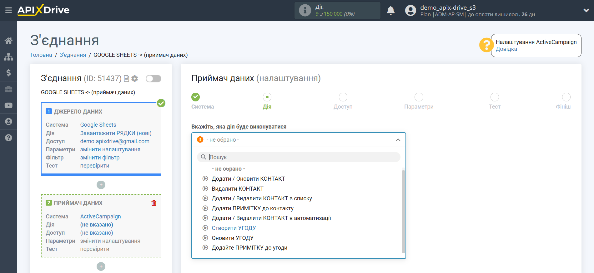Click 'змінити фільтр' link
The height and width of the screenshot is (273, 594).
pos(100,158)
